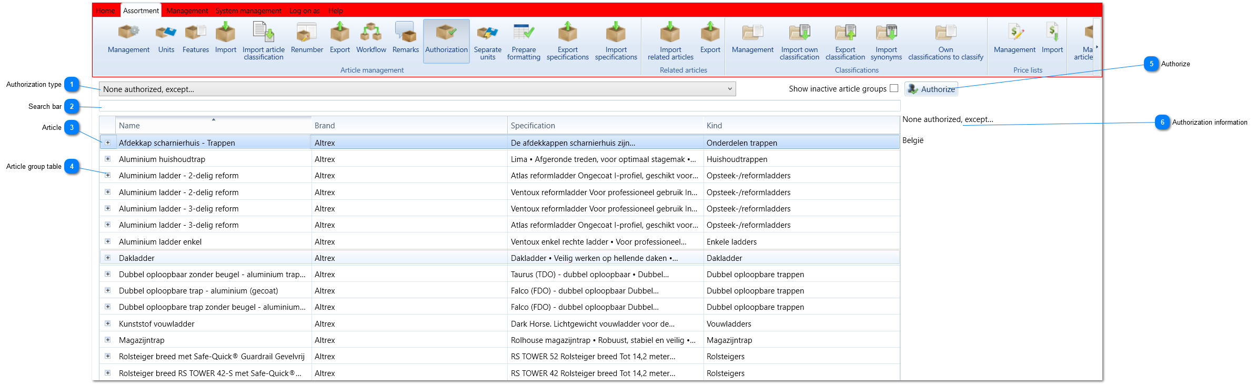1256x385 pixels.
Task: Open the System management tab
Action: 248,11
